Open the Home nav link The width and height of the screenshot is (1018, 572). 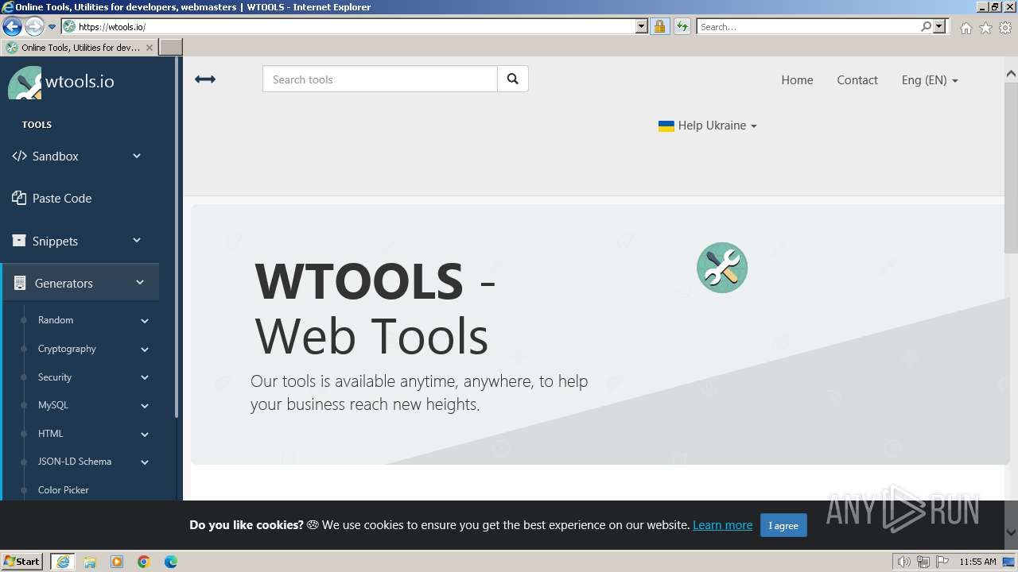tap(797, 80)
